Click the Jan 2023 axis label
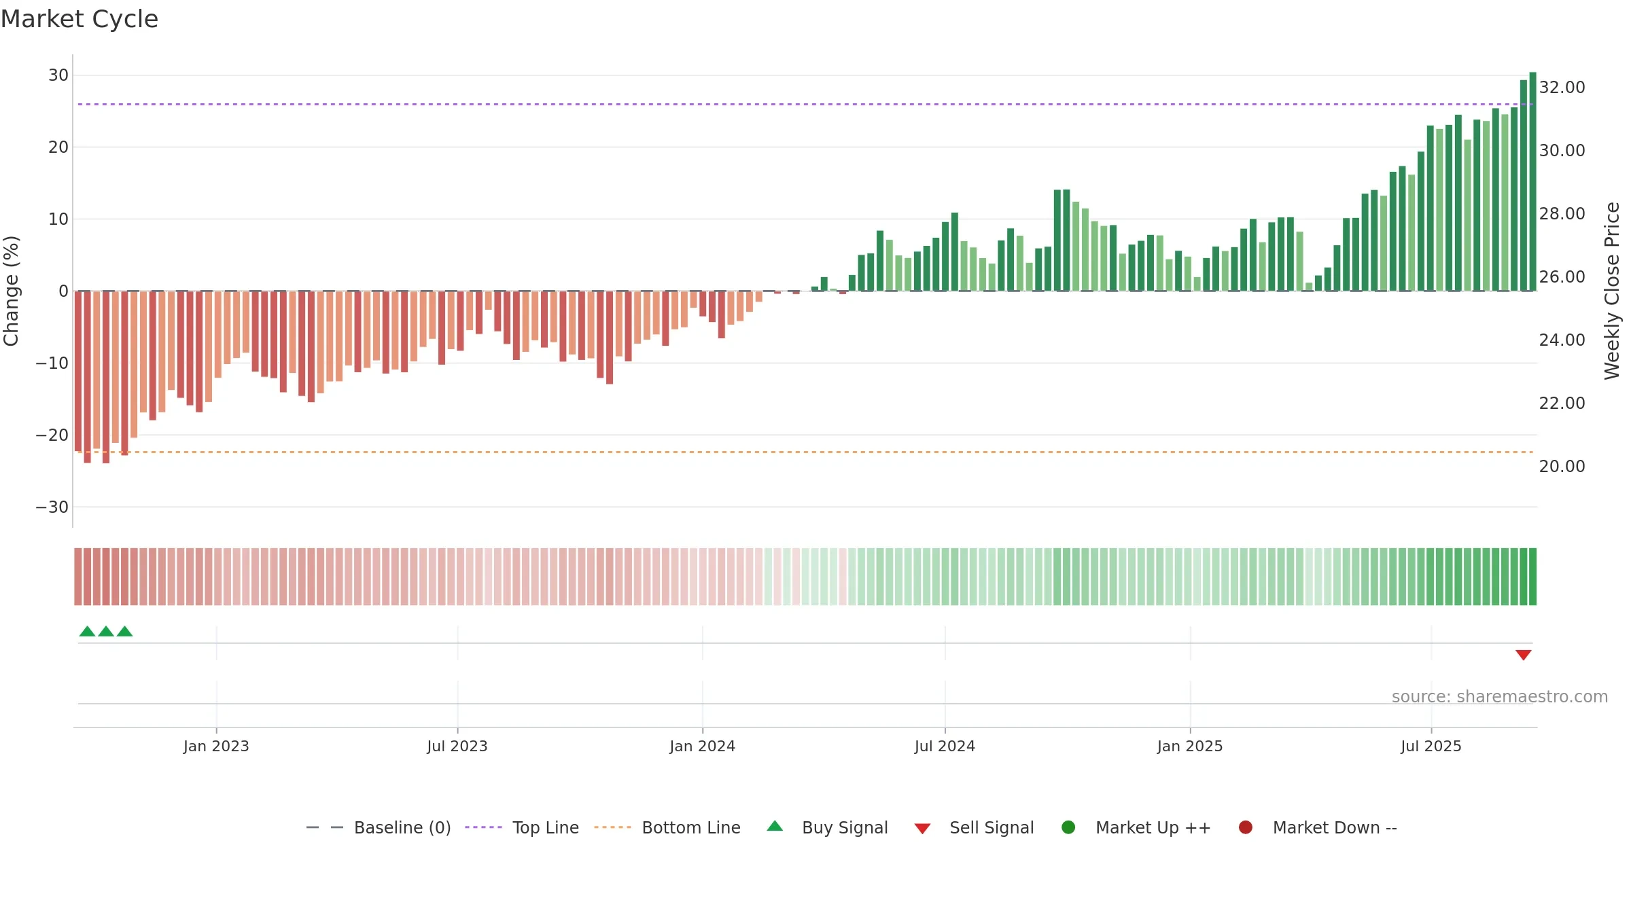Image resolution: width=1631 pixels, height=917 pixels. (216, 746)
